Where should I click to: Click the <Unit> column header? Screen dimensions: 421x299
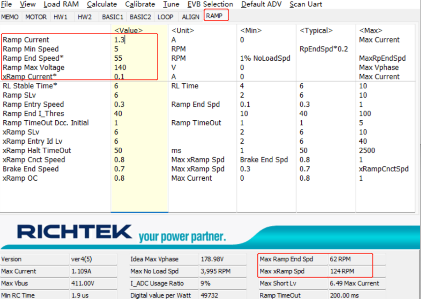click(182, 31)
